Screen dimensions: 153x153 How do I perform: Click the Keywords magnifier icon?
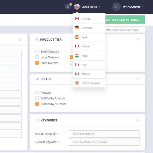coord(37,120)
